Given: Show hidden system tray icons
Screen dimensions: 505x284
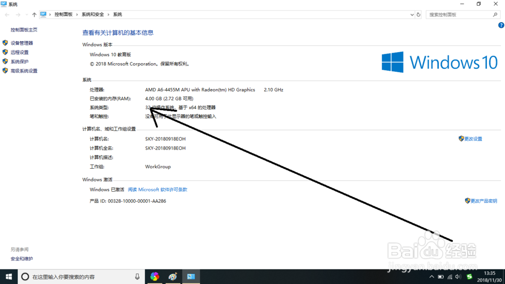Looking at the screenshot, I should 432,276.
